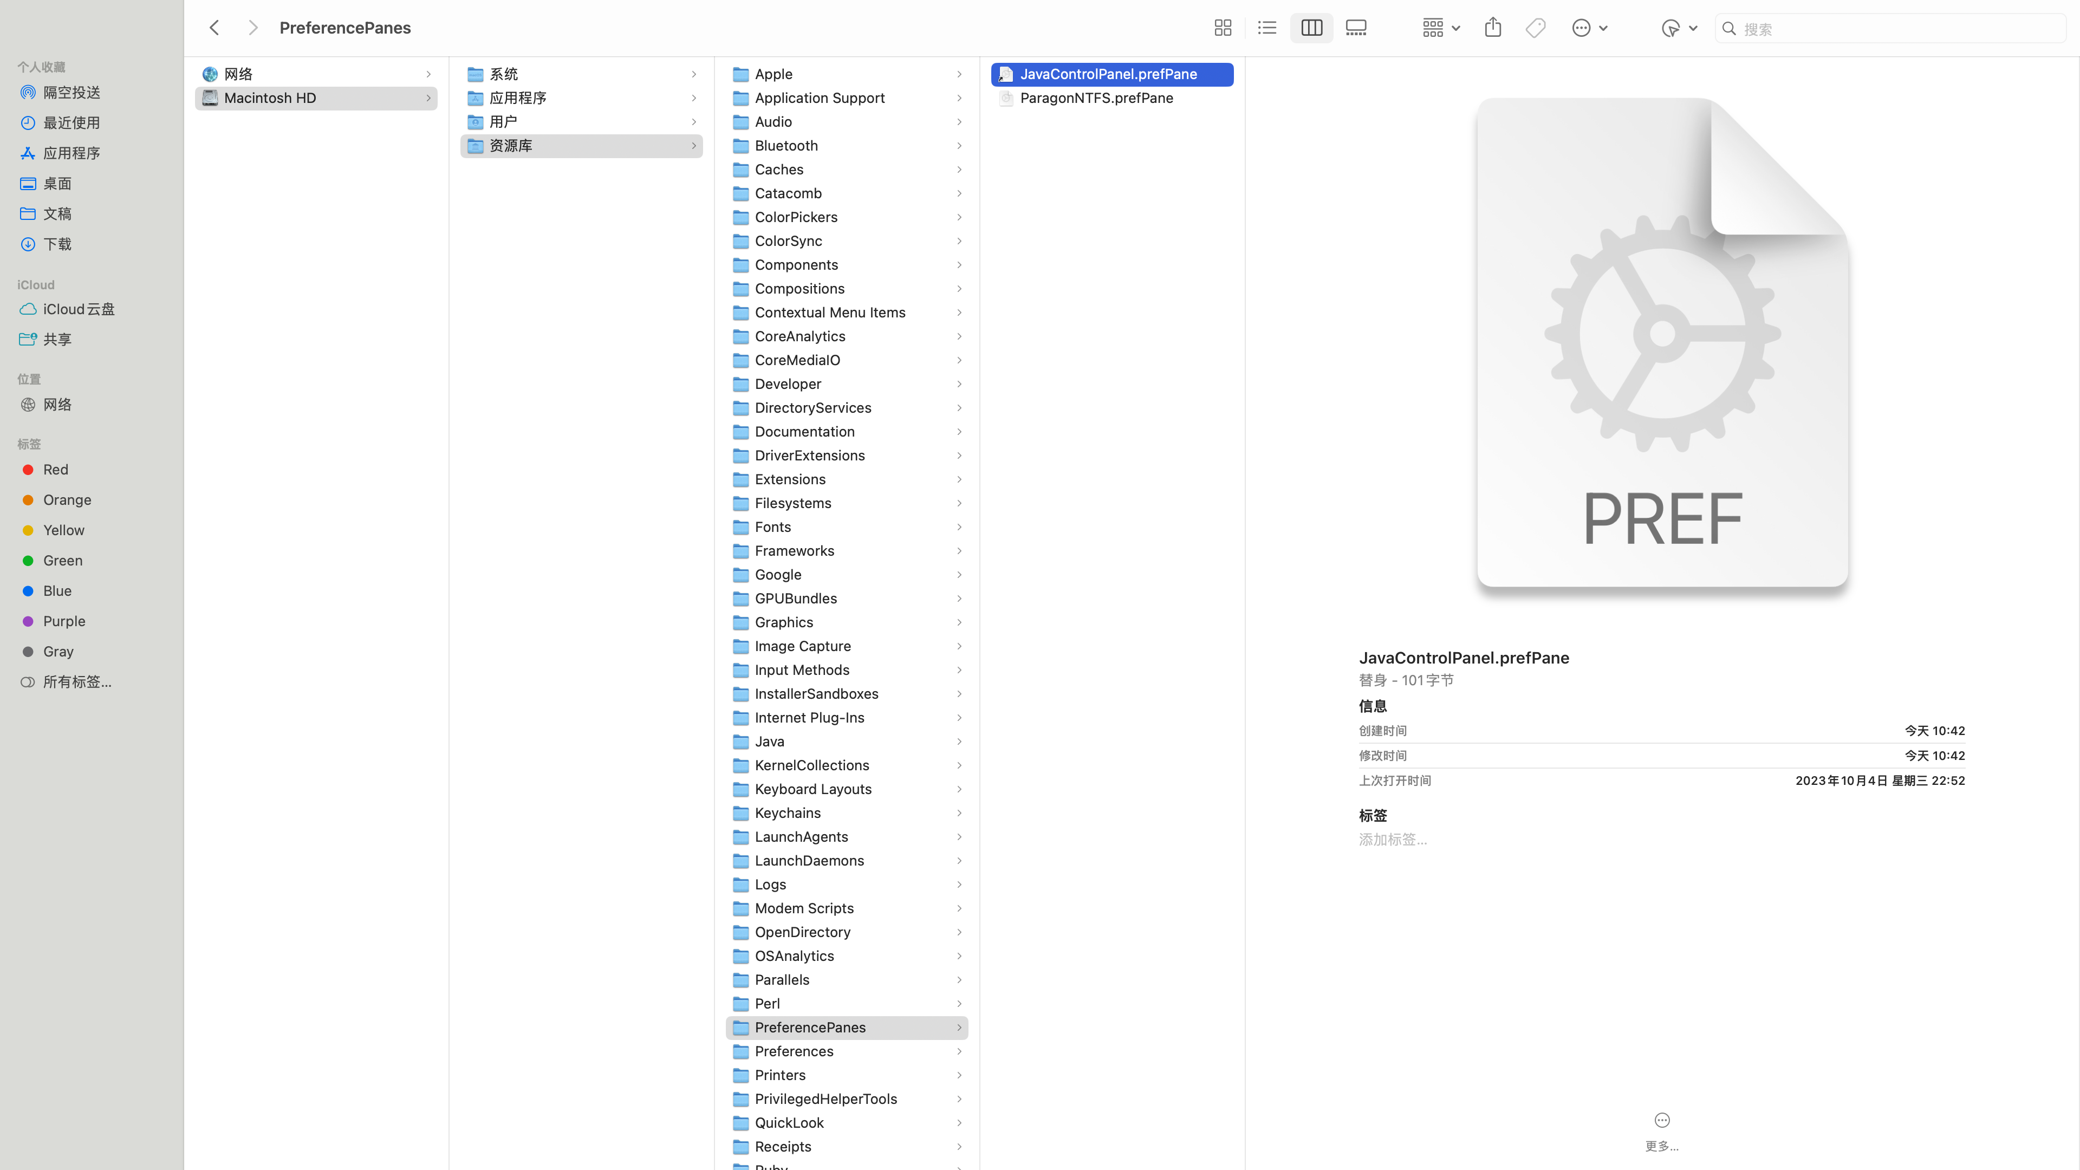
Task: Select the Purple tag in sidebar
Action: [x=64, y=621]
